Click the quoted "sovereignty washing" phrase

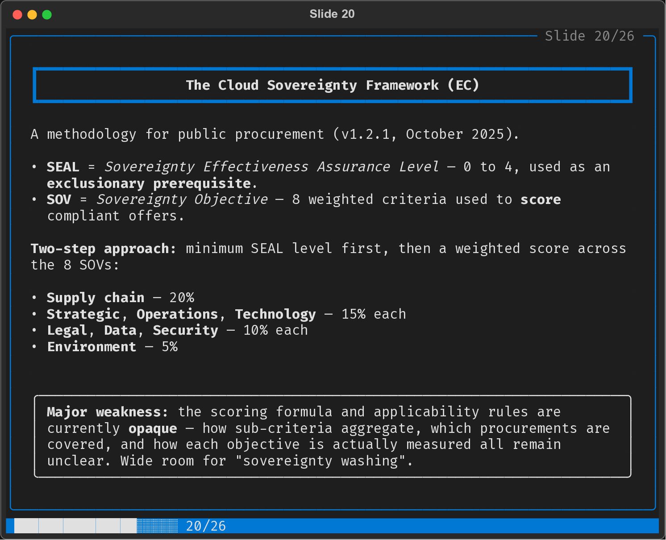pyautogui.click(x=325, y=461)
